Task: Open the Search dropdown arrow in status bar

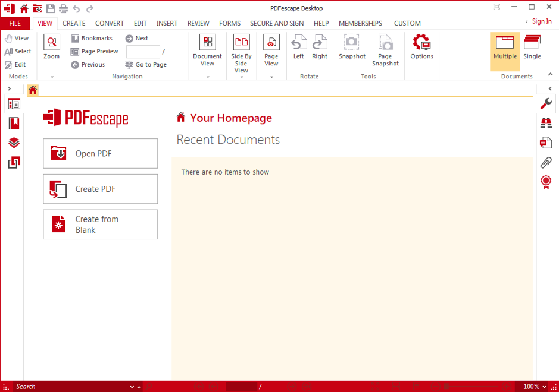Action: click(x=132, y=387)
